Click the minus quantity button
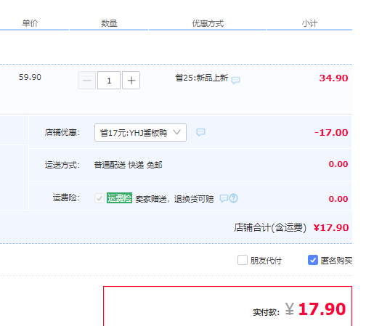Viewport: 366px width, 326px height. (x=87, y=81)
